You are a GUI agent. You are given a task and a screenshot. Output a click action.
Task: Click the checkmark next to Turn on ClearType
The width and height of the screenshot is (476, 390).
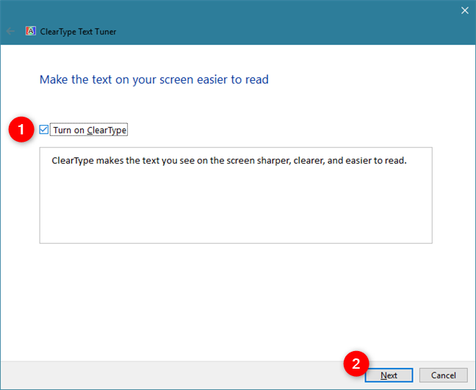[x=44, y=129]
